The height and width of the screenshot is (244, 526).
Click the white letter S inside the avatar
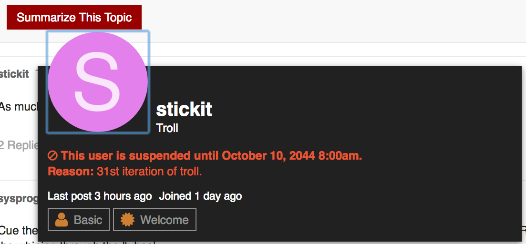tap(97, 81)
